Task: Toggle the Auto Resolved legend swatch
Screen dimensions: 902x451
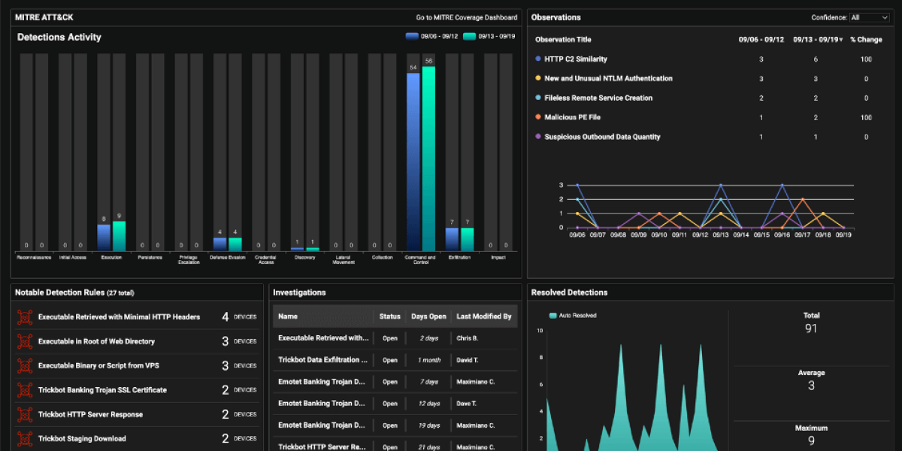Action: [553, 316]
